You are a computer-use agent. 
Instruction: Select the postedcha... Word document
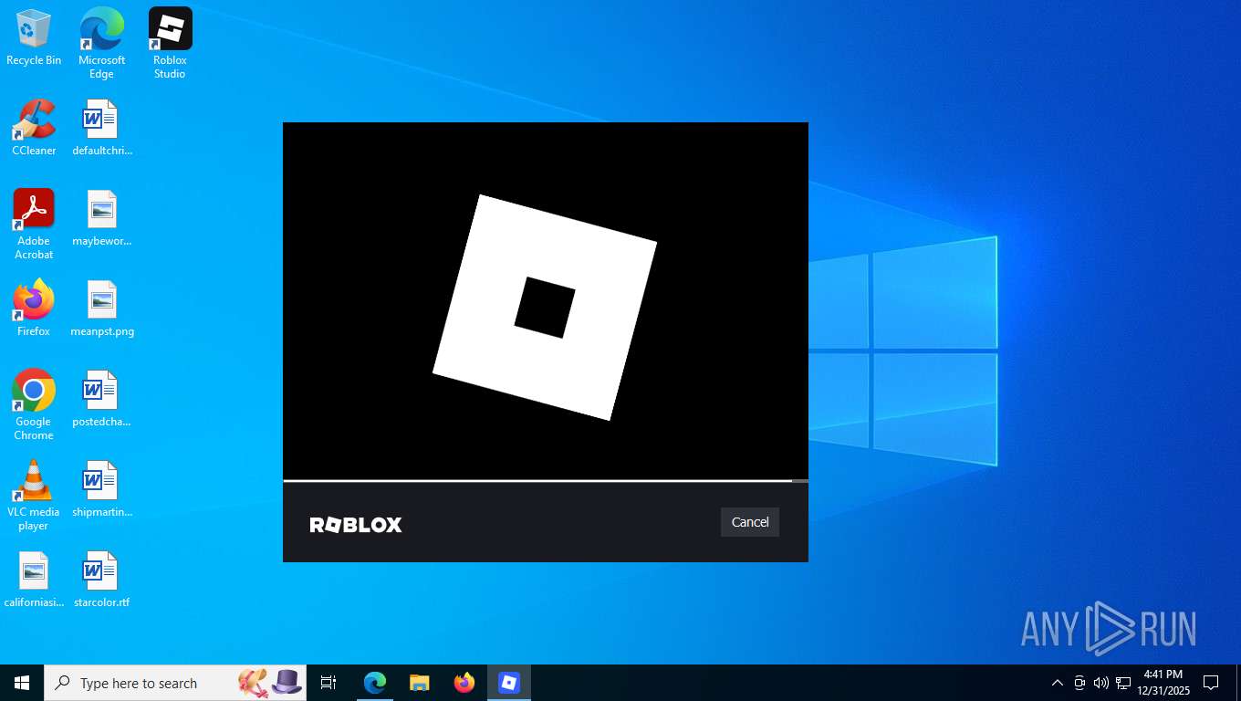pyautogui.click(x=101, y=399)
